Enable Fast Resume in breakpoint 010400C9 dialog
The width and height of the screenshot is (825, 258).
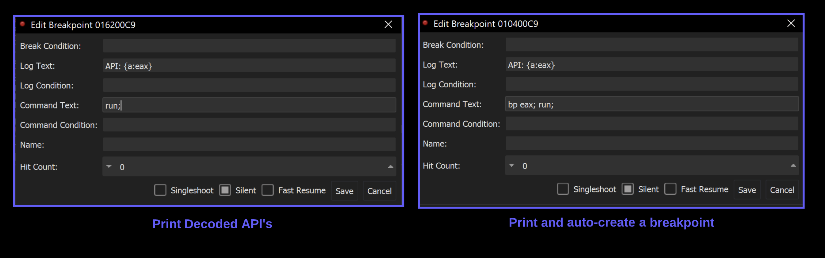[x=670, y=189]
